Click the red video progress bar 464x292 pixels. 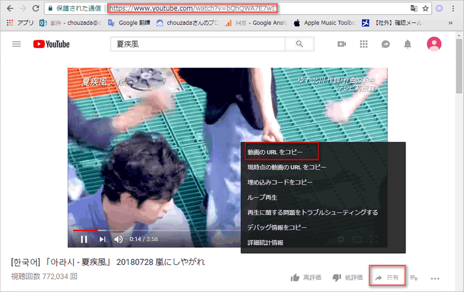(85, 230)
